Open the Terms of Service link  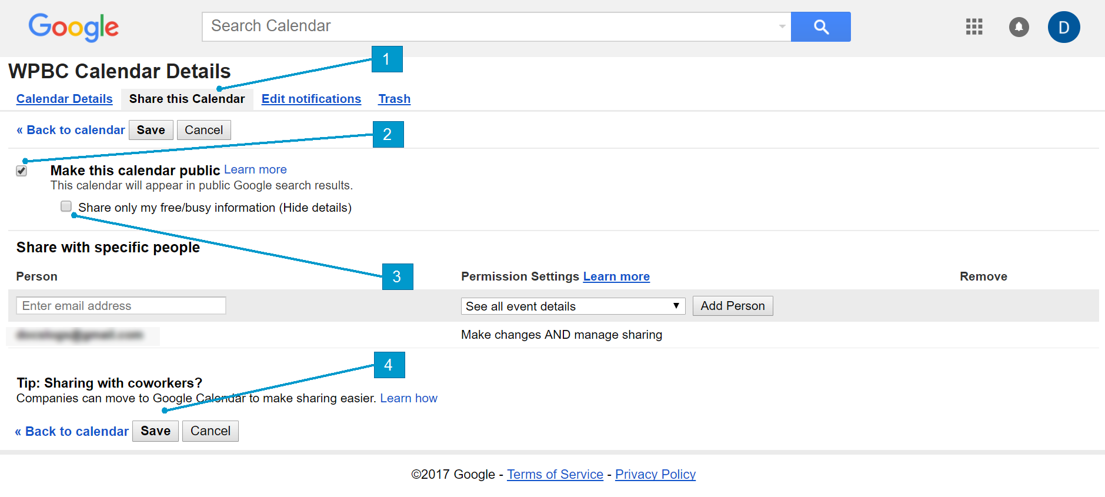pos(555,474)
